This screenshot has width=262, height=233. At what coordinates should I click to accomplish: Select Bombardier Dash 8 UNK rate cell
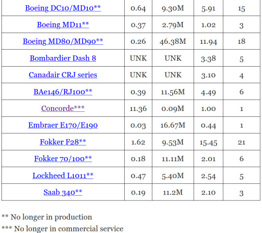click(138, 58)
